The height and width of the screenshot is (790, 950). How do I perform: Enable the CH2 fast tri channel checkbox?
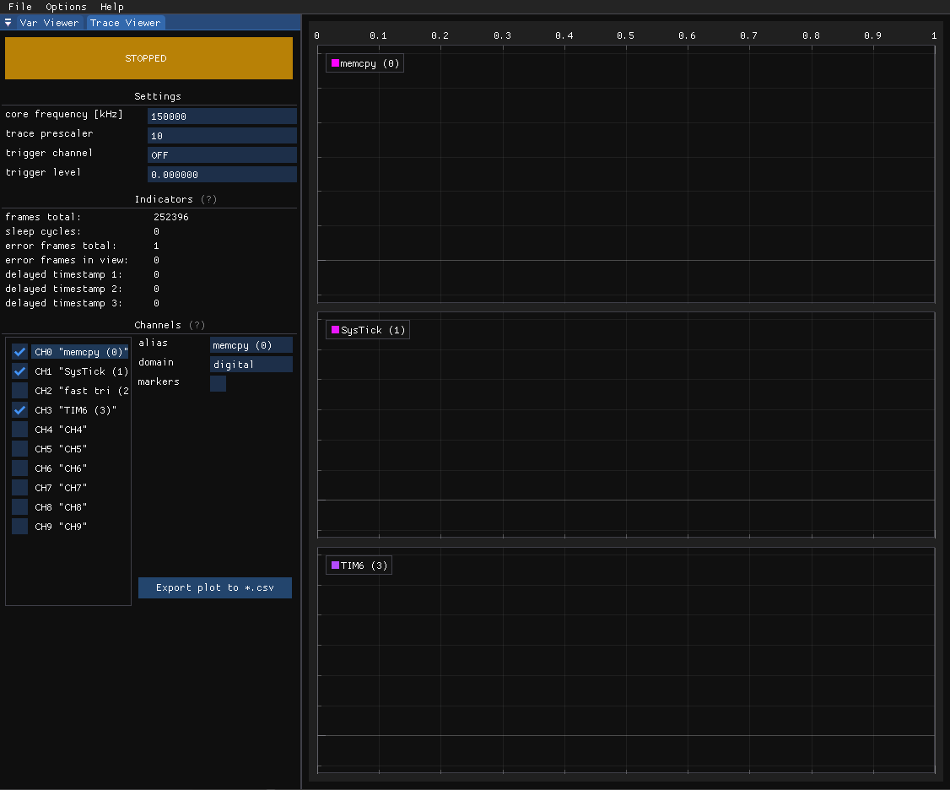click(20, 391)
